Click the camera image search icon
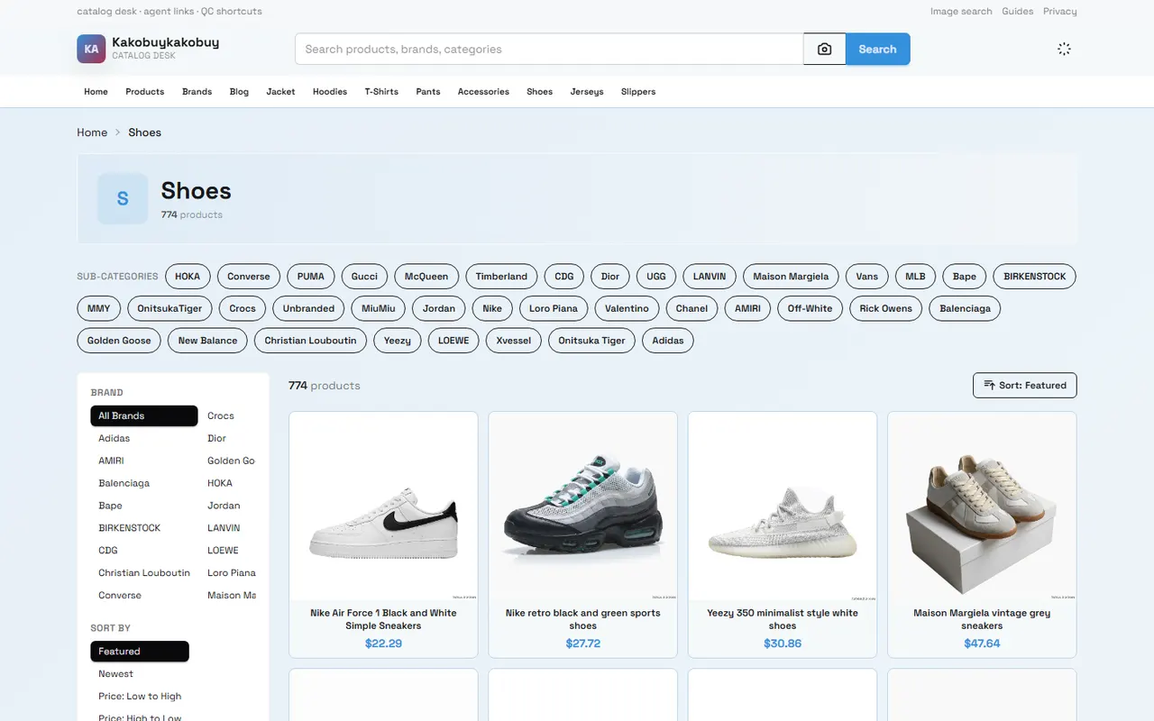 pyautogui.click(x=824, y=49)
